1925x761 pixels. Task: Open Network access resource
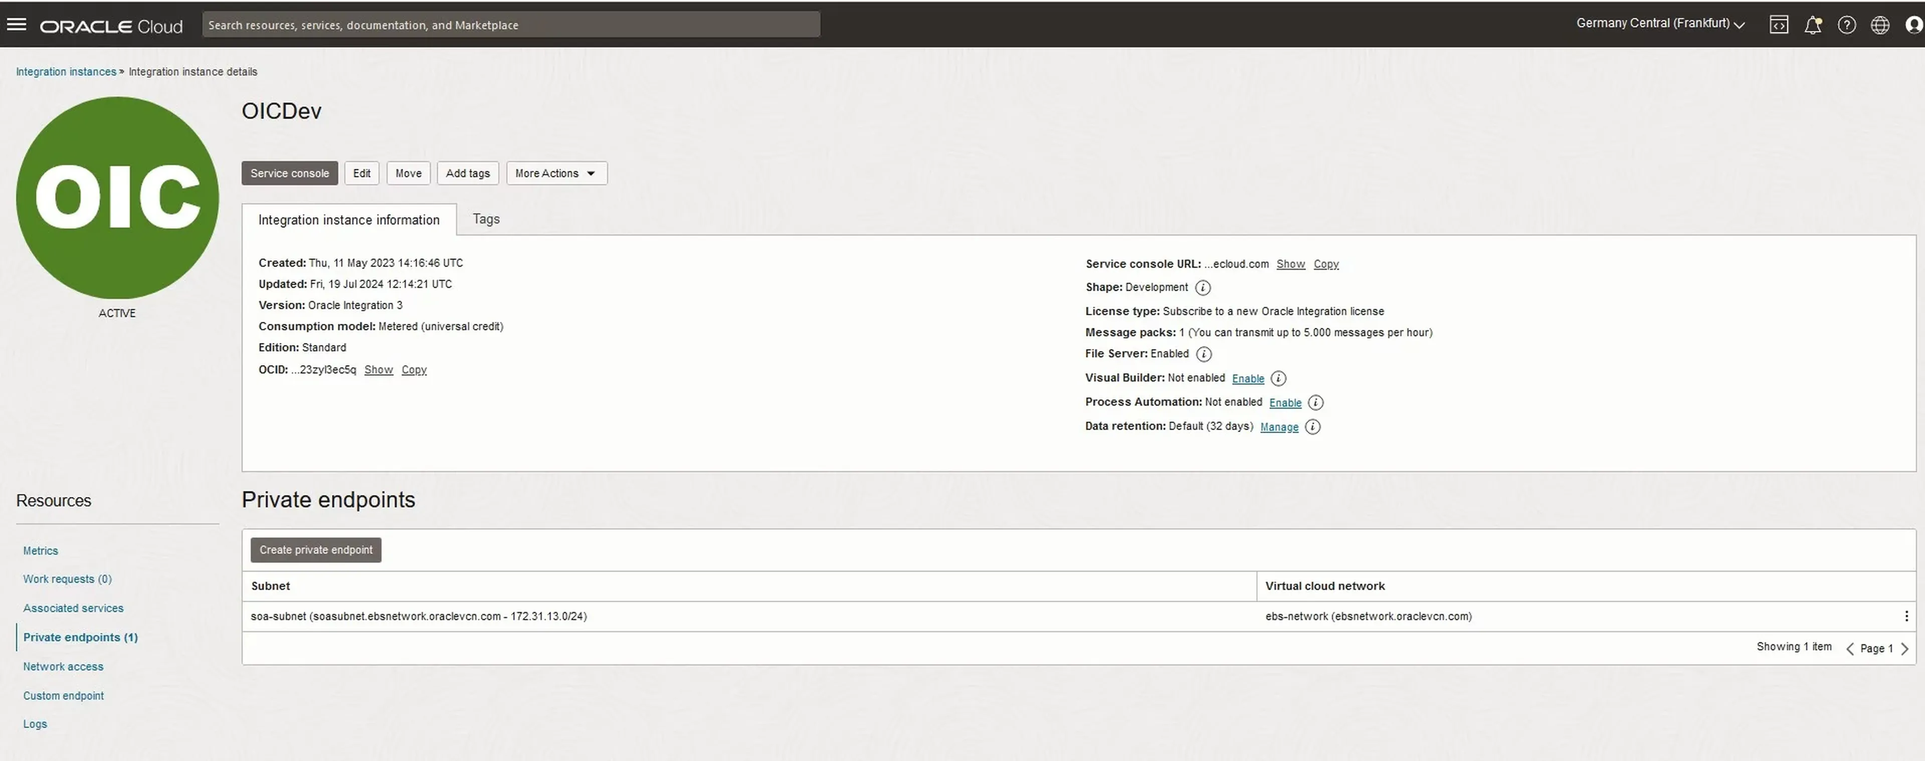(64, 667)
